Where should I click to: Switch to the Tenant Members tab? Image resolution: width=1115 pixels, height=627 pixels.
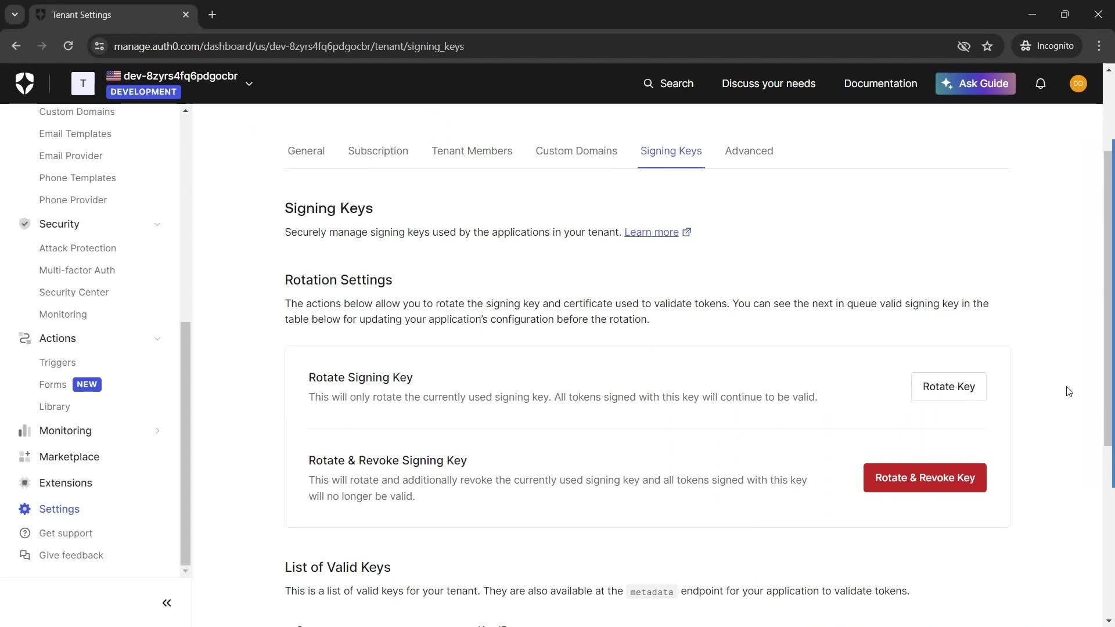pyautogui.click(x=472, y=151)
